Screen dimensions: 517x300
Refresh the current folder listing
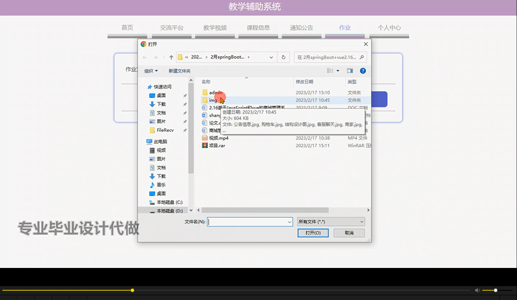283,57
